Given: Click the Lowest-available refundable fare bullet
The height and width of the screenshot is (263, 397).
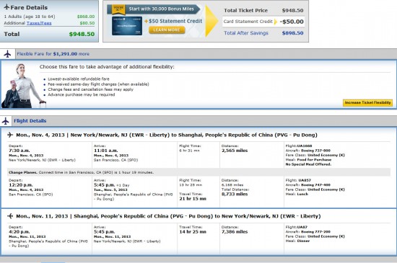Looking at the screenshot, I should pos(79,79).
